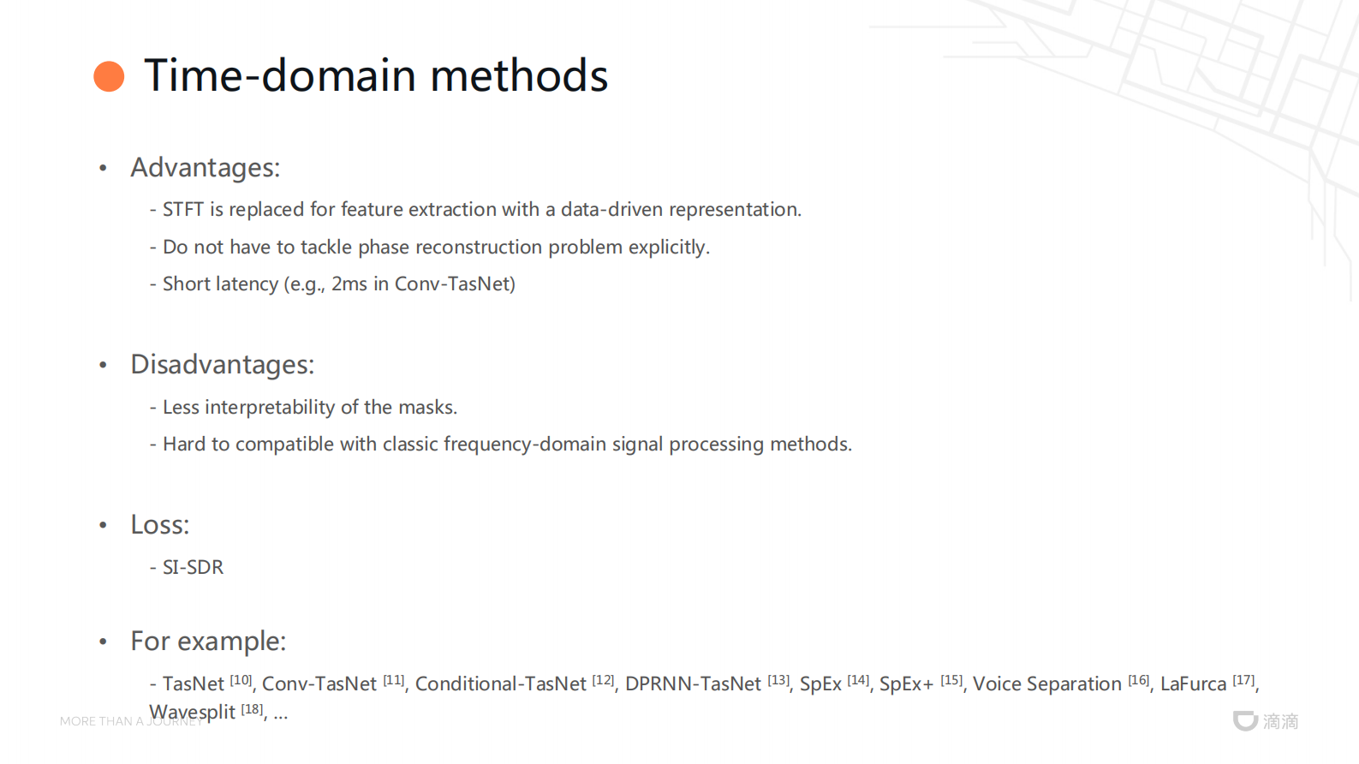The height and width of the screenshot is (764, 1359).
Task: Click the "Less interpretability of the masks" line
Action: click(x=309, y=408)
